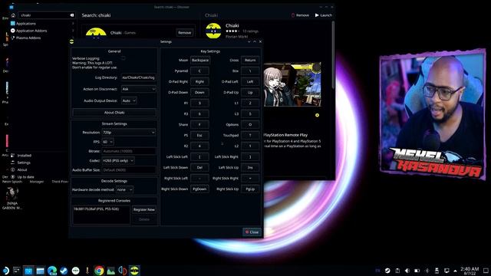This screenshot has height=276, width=491.
Task: Click the Steam tray icon
Action: point(387,271)
